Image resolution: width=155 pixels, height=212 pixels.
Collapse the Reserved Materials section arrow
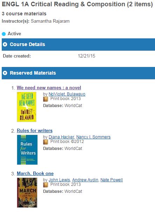[5, 73]
